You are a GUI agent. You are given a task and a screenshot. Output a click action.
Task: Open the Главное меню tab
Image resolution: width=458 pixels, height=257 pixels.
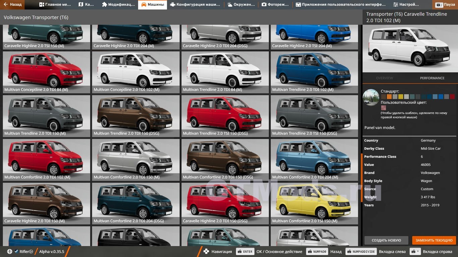(x=55, y=5)
